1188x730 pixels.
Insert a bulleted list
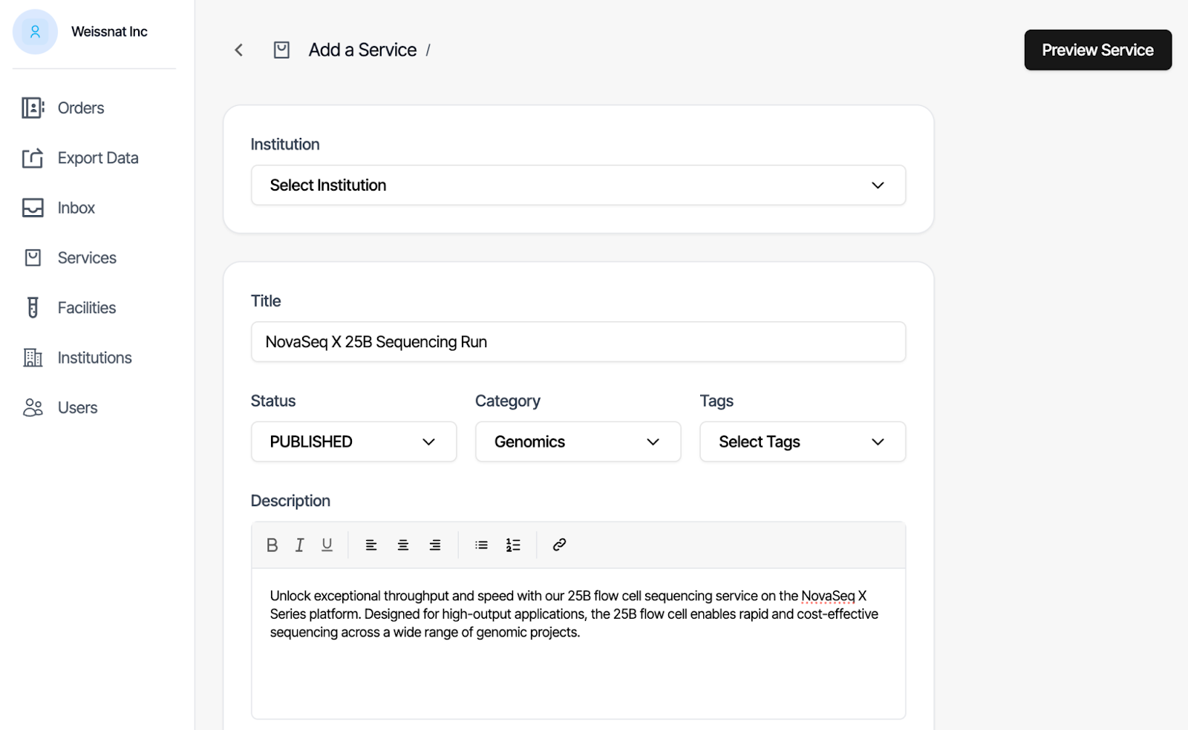coord(481,545)
